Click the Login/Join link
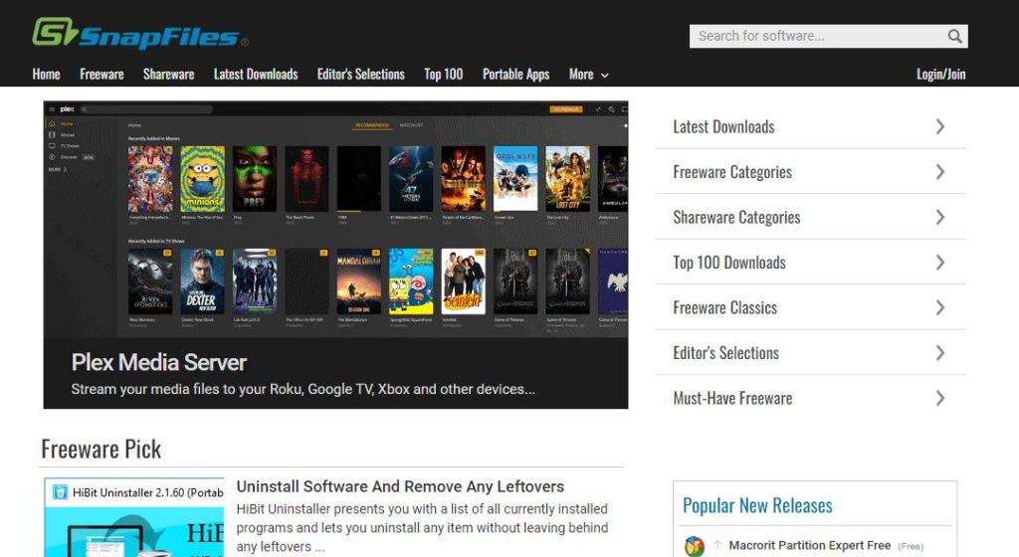The width and height of the screenshot is (1019, 557). 940,74
